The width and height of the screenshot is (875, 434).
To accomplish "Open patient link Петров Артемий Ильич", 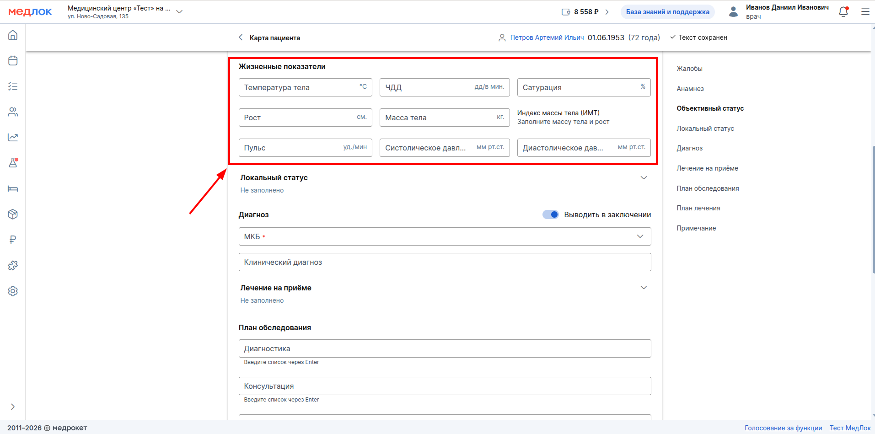I will click(547, 38).
